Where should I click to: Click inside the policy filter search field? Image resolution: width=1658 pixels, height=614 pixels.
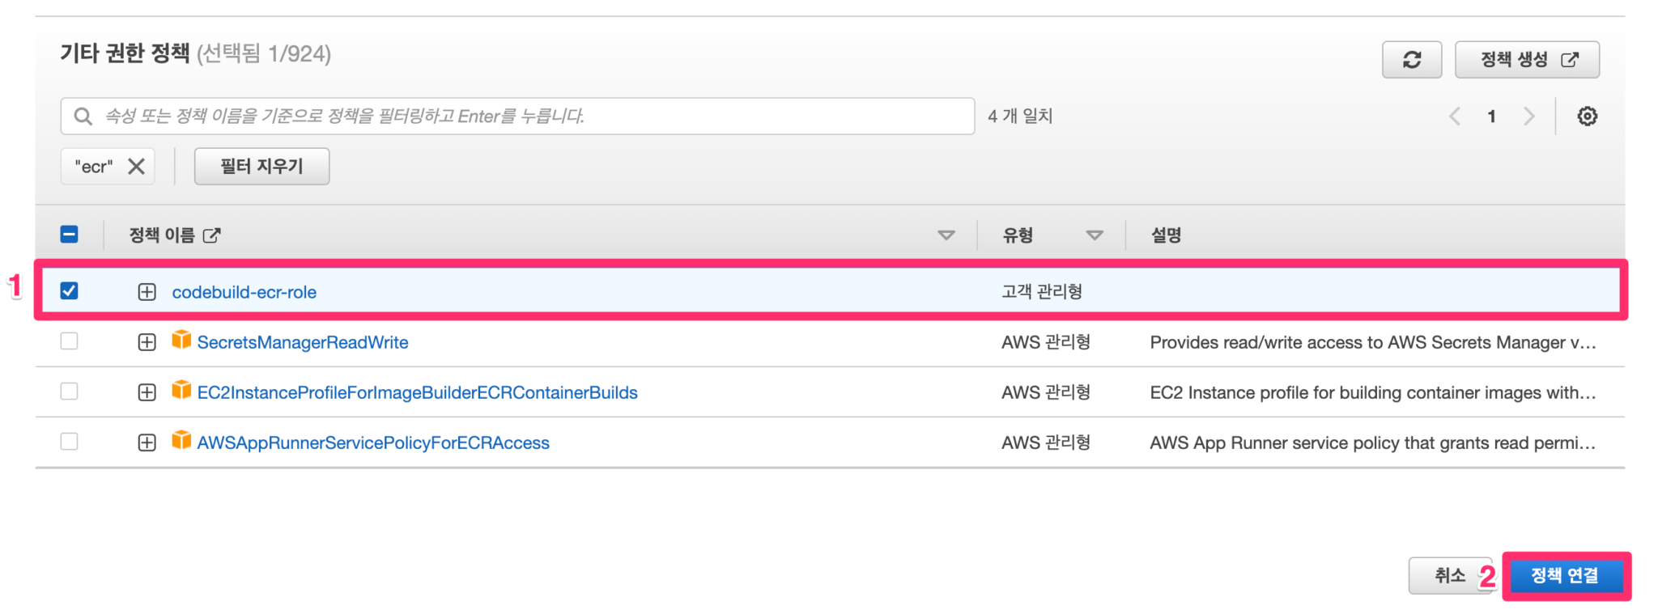click(x=486, y=116)
